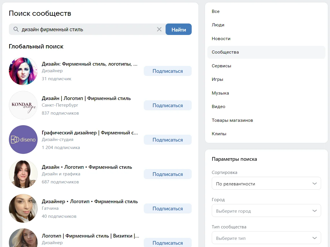Viewport: 330px width, 247px height.
Task: Open the Видео search category
Action: pos(218,107)
